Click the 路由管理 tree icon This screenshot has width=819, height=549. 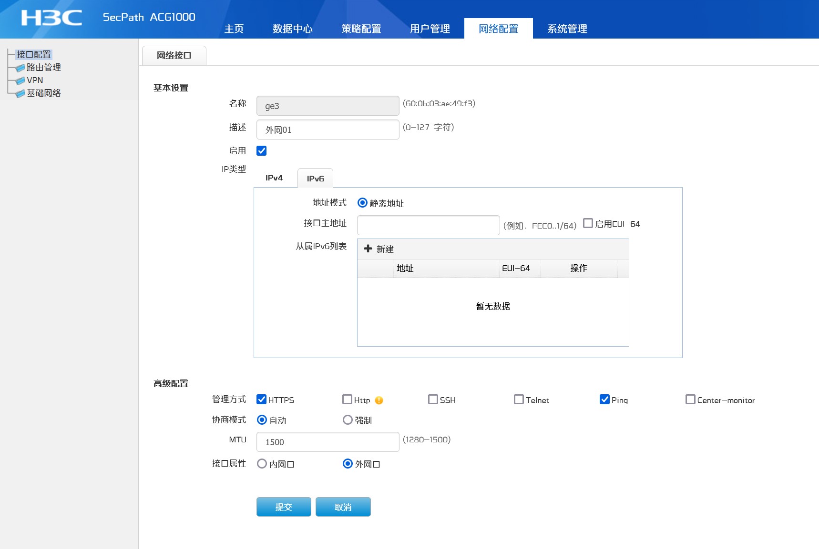(x=20, y=68)
